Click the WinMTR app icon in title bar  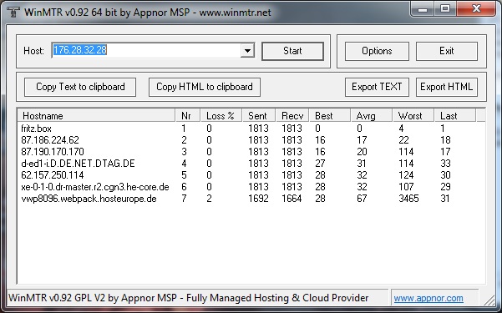coord(13,12)
